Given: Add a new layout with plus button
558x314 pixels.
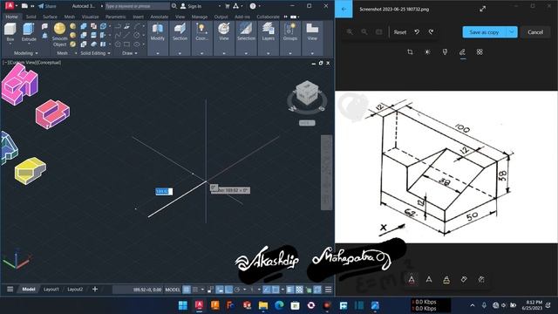Looking at the screenshot, I should click(x=95, y=289).
